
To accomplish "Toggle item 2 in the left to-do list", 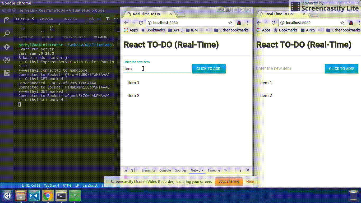I will point(133,96).
